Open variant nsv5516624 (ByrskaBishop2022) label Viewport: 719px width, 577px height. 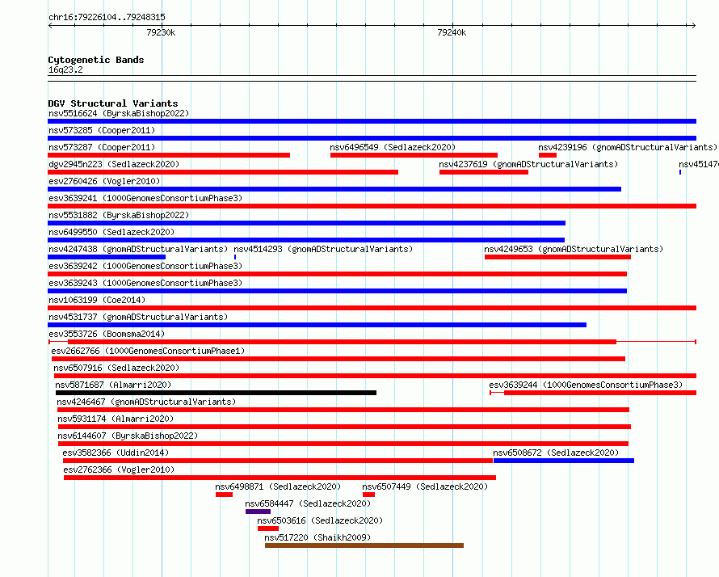click(119, 113)
